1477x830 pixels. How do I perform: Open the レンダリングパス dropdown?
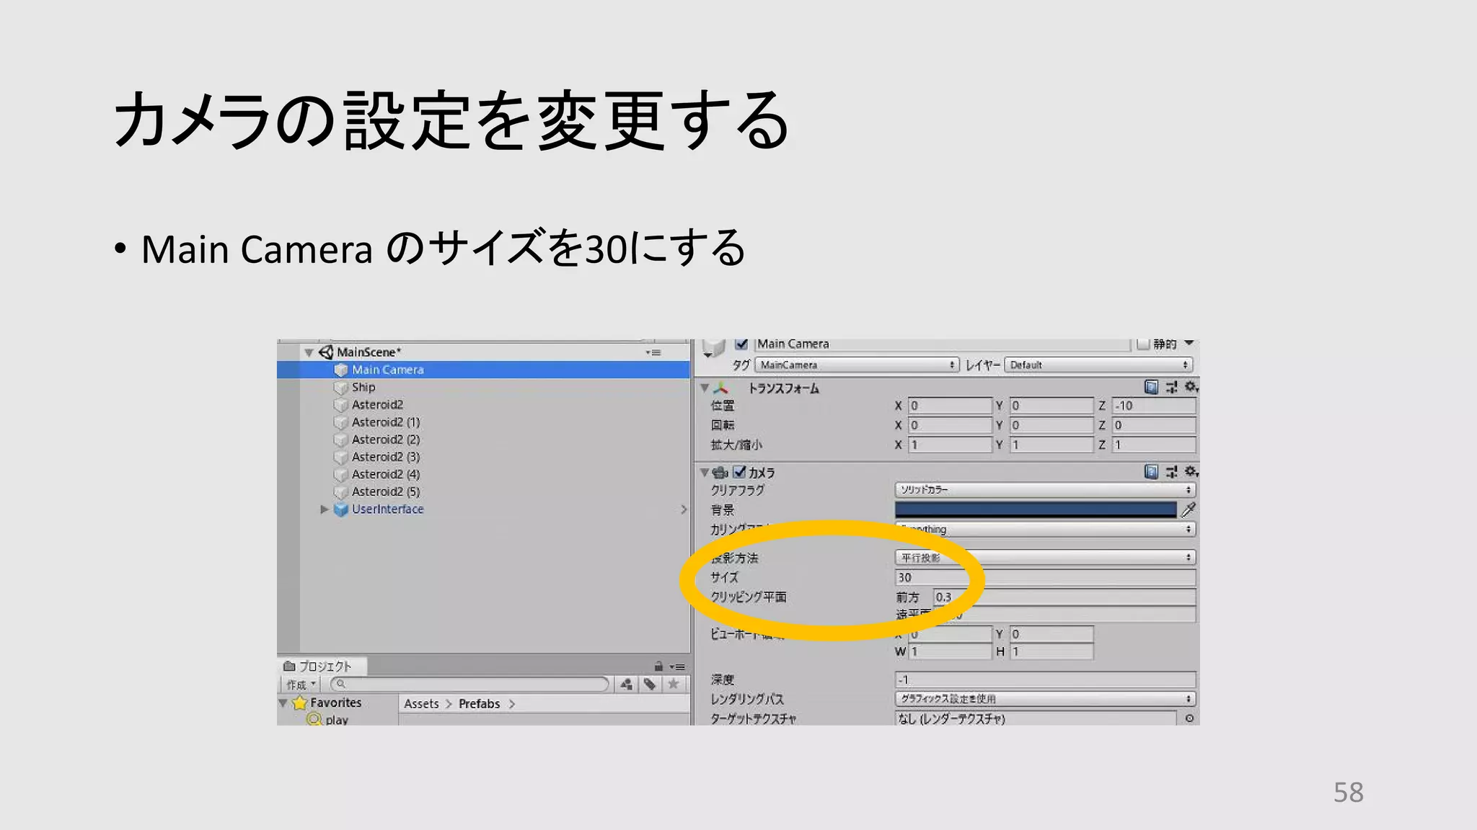click(1045, 699)
